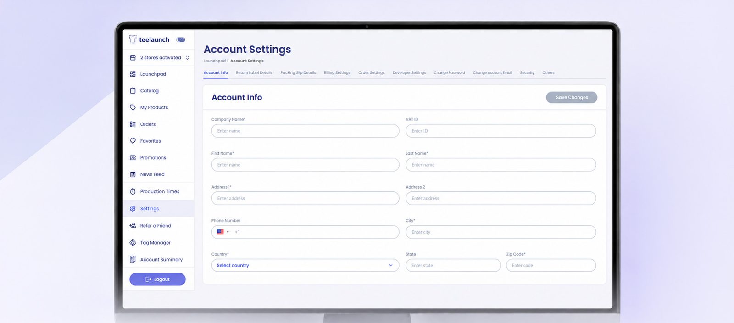Select Settings in the sidebar
Screen dimensions: 734x323
pos(158,209)
